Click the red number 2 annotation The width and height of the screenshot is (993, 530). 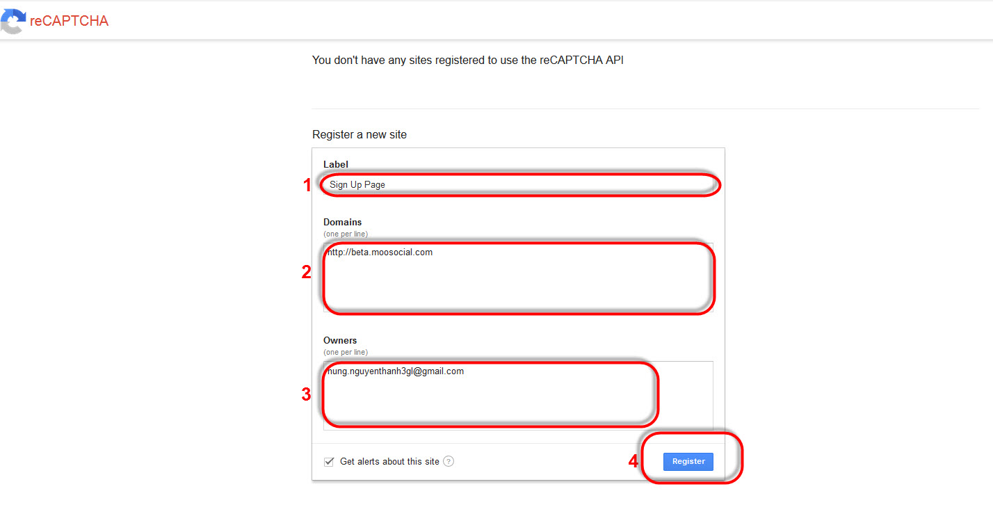point(306,273)
